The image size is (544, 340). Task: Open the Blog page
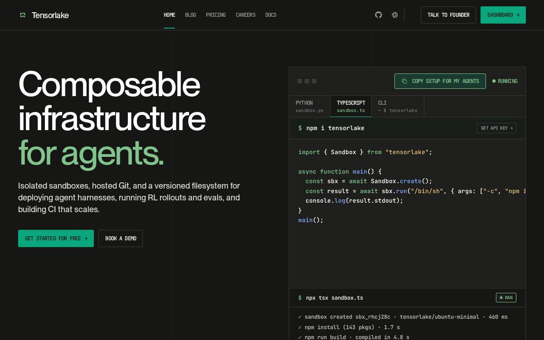[190, 15]
